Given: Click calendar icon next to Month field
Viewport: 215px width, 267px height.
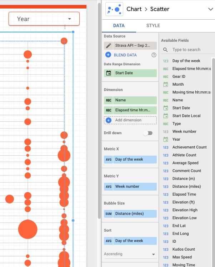Looking at the screenshot, I should (x=166, y=85).
